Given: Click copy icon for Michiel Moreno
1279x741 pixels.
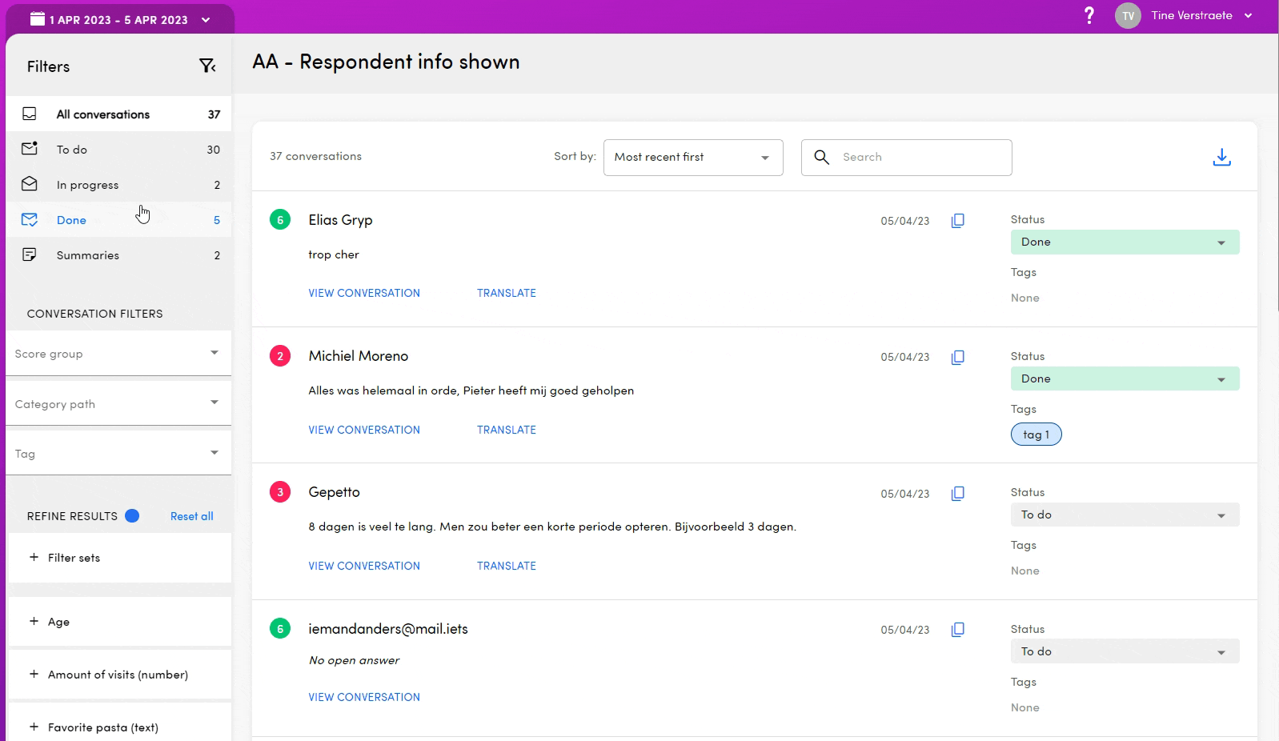Looking at the screenshot, I should pos(957,358).
